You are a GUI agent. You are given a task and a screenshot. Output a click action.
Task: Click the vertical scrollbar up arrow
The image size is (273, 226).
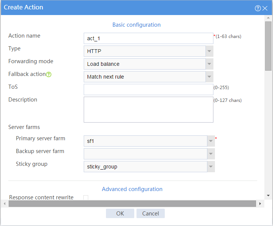click(x=268, y=18)
